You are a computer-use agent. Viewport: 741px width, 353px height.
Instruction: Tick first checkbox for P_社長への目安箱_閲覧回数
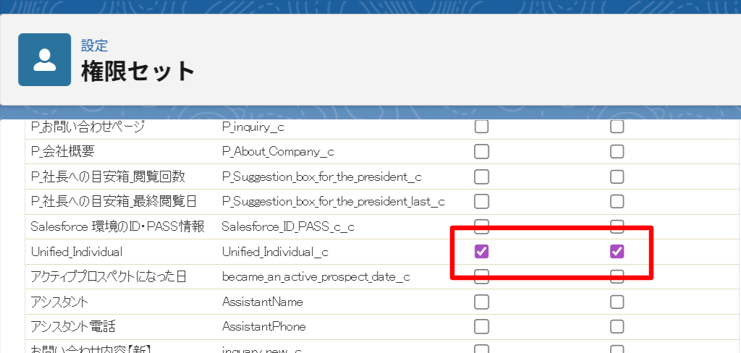481,176
